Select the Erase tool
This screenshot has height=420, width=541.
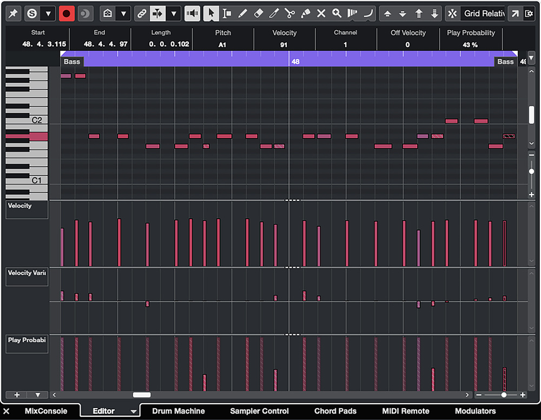(x=258, y=13)
